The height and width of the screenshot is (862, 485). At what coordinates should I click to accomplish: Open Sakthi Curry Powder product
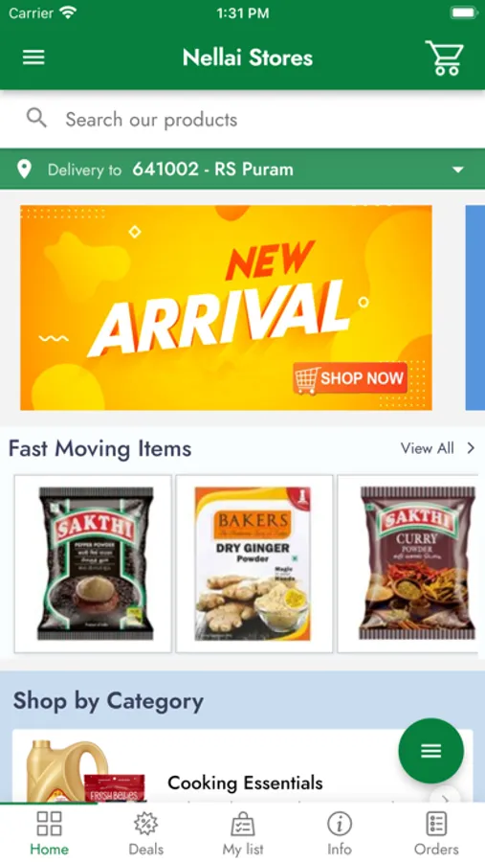click(409, 564)
